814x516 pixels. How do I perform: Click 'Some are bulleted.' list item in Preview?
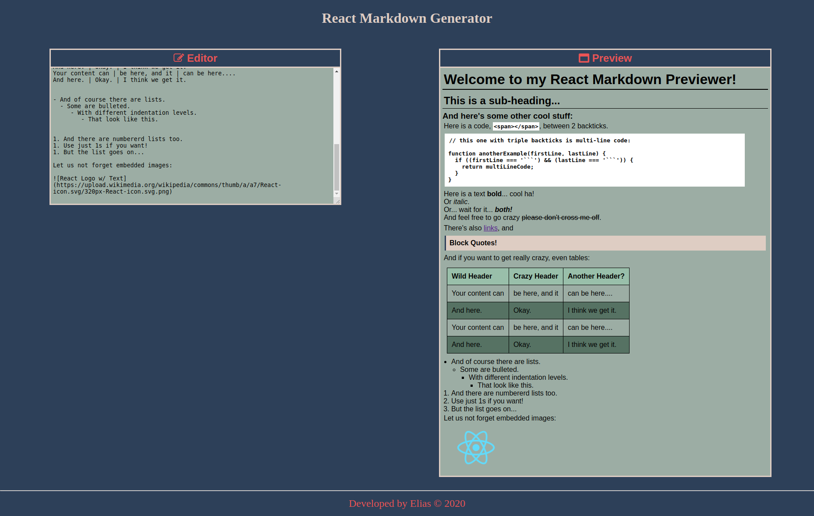pos(489,370)
